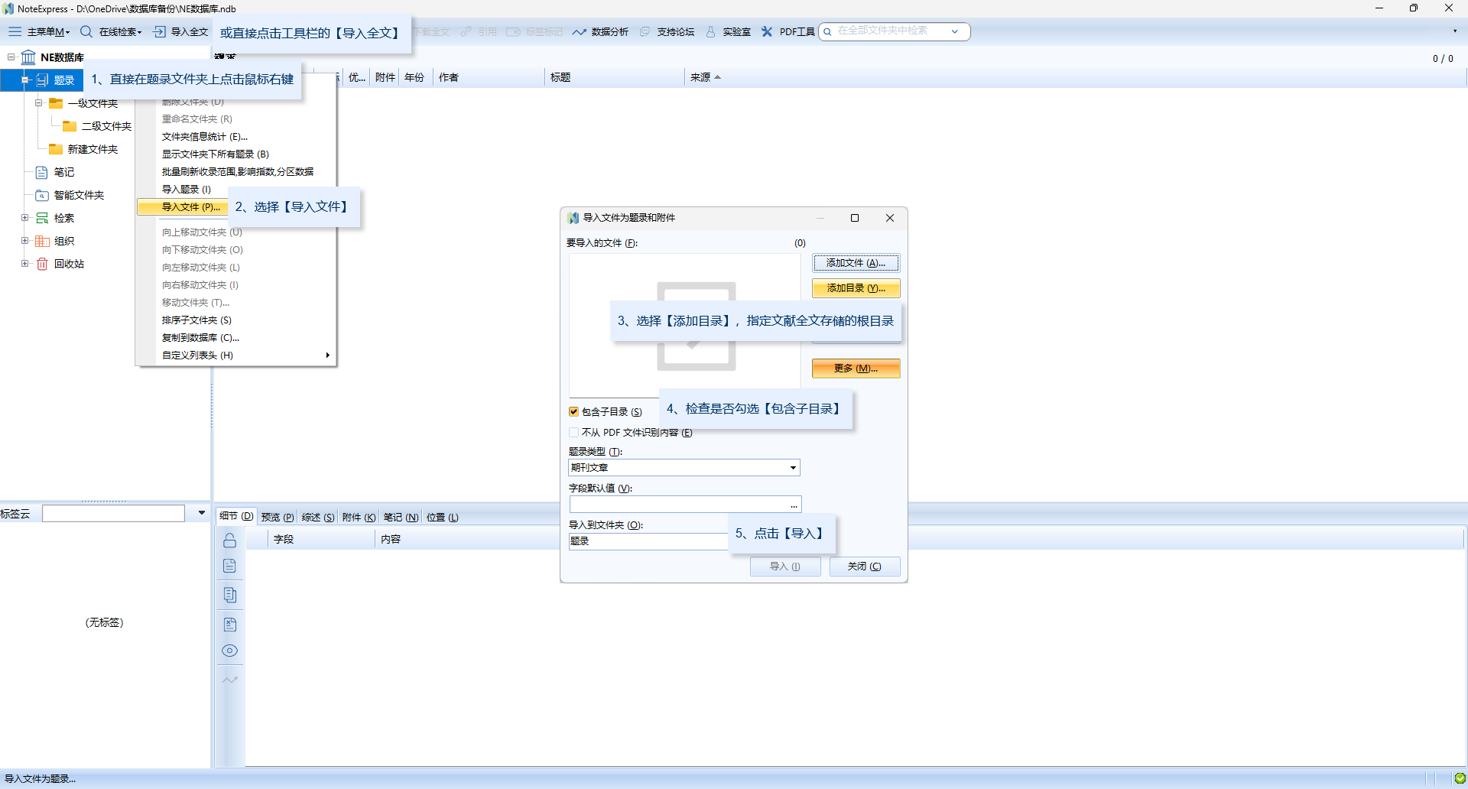Viewport: 1468px width, 789px height.
Task: Choose 复制到数据库 (C) in context menu
Action: click(200, 338)
